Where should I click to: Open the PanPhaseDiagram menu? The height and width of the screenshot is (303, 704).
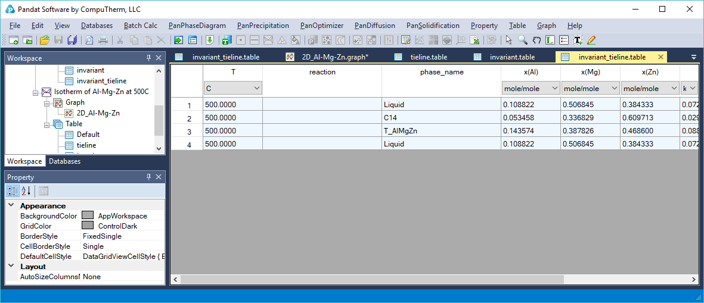point(197,26)
